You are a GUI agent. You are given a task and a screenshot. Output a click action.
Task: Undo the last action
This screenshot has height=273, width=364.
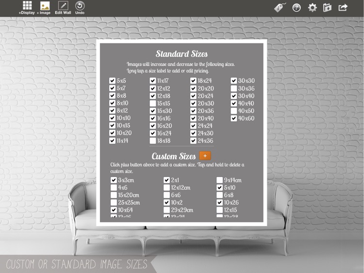point(80,8)
